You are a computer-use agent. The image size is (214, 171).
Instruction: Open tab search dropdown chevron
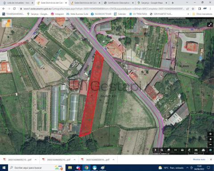pos(187,3)
